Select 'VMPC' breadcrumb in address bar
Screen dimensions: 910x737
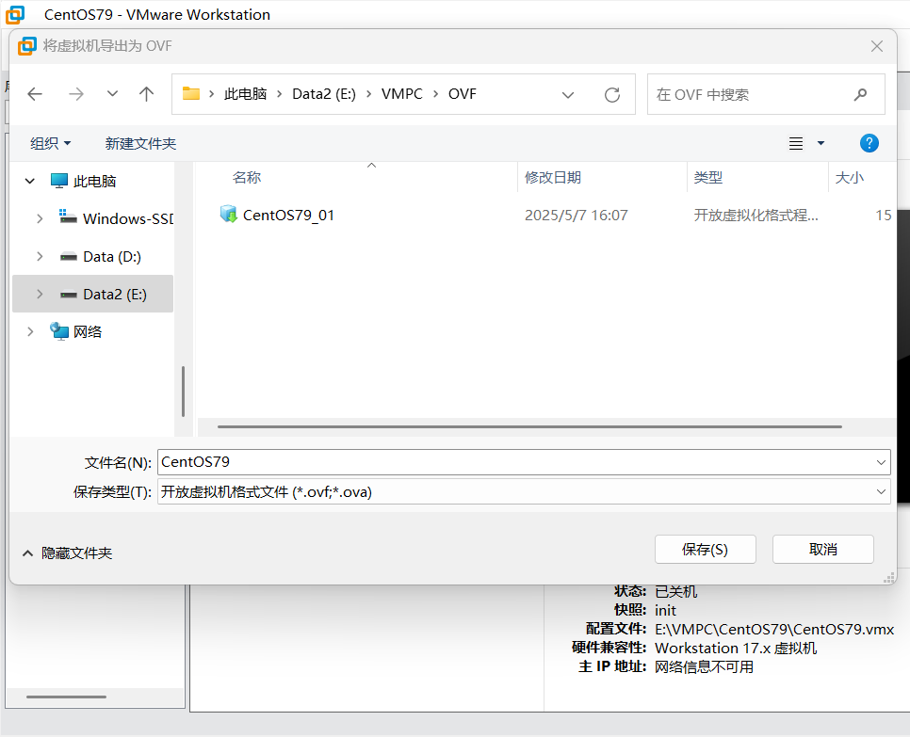point(401,94)
